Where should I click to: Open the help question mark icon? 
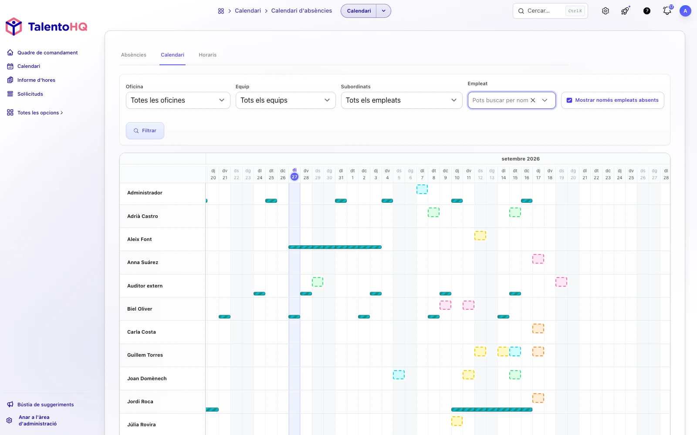point(647,11)
